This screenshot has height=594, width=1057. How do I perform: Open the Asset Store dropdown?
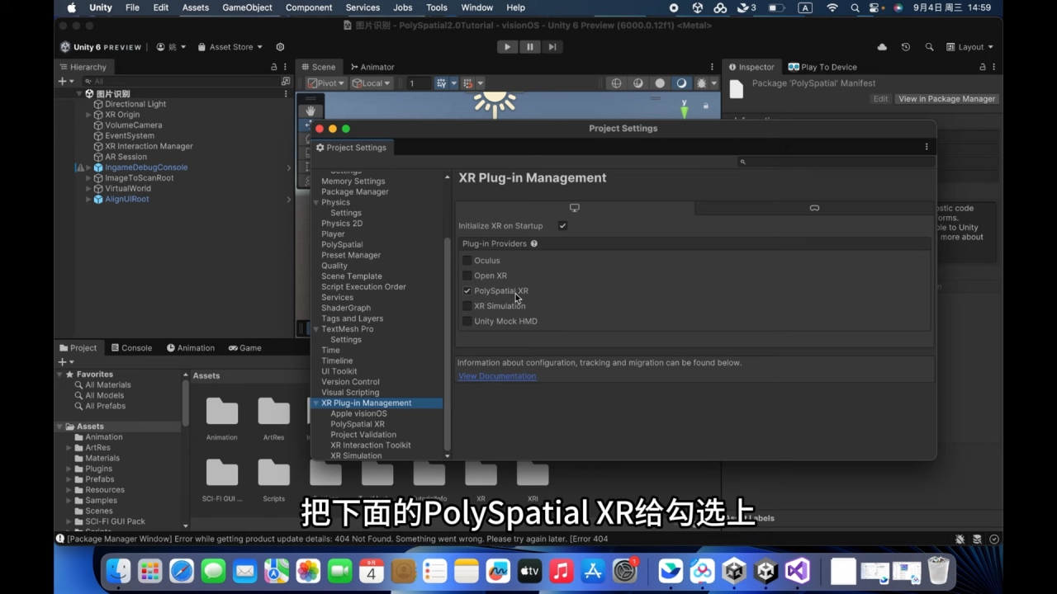point(230,47)
